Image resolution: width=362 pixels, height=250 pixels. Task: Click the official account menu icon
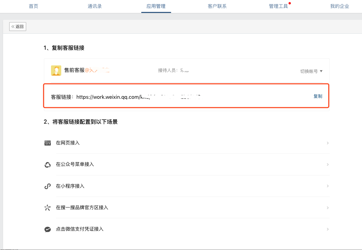point(47,165)
